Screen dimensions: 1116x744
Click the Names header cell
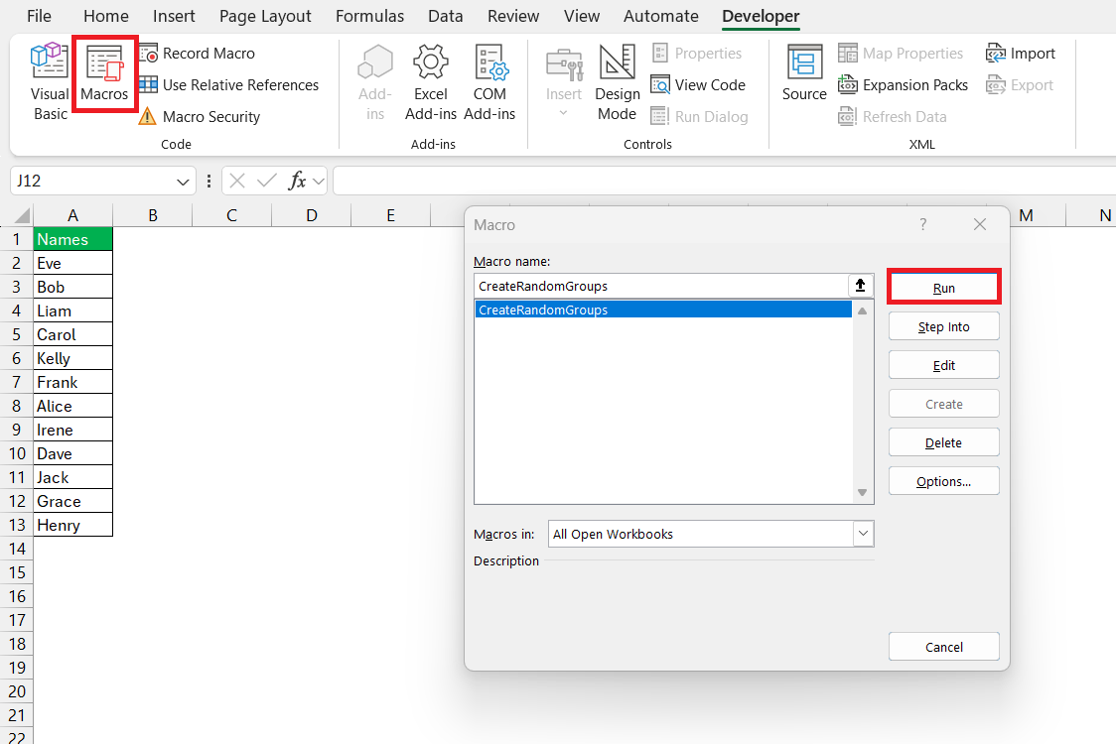[x=72, y=240]
